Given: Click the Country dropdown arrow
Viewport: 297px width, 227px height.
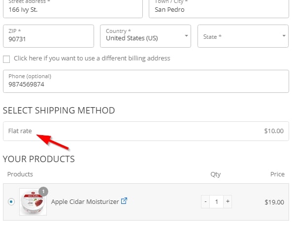Looking at the screenshot, I should tap(186, 36).
